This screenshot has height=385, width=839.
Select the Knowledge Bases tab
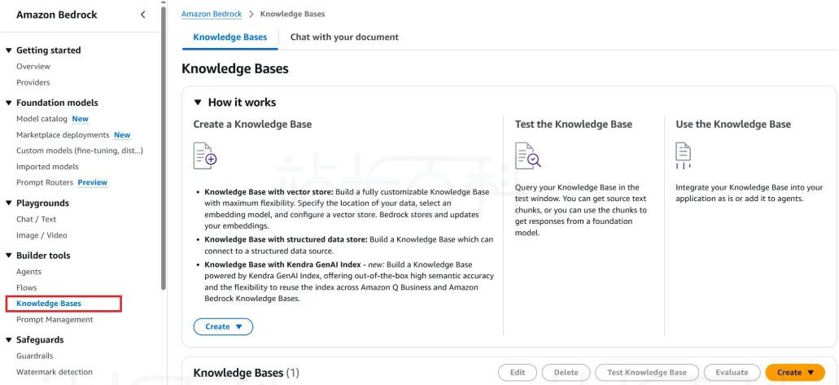click(229, 37)
